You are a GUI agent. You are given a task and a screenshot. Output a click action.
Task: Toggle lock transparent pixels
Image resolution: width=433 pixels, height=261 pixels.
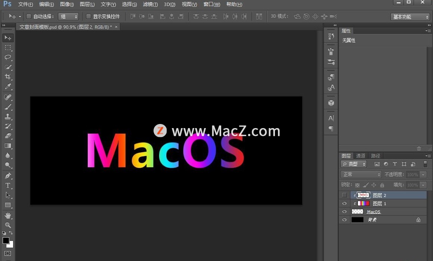357,185
